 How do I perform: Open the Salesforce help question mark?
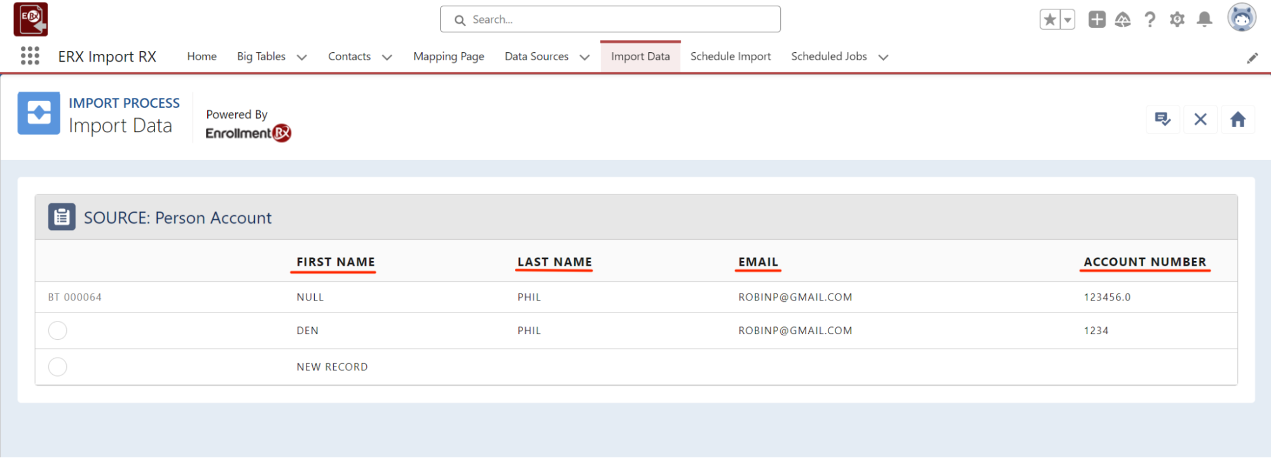1150,20
